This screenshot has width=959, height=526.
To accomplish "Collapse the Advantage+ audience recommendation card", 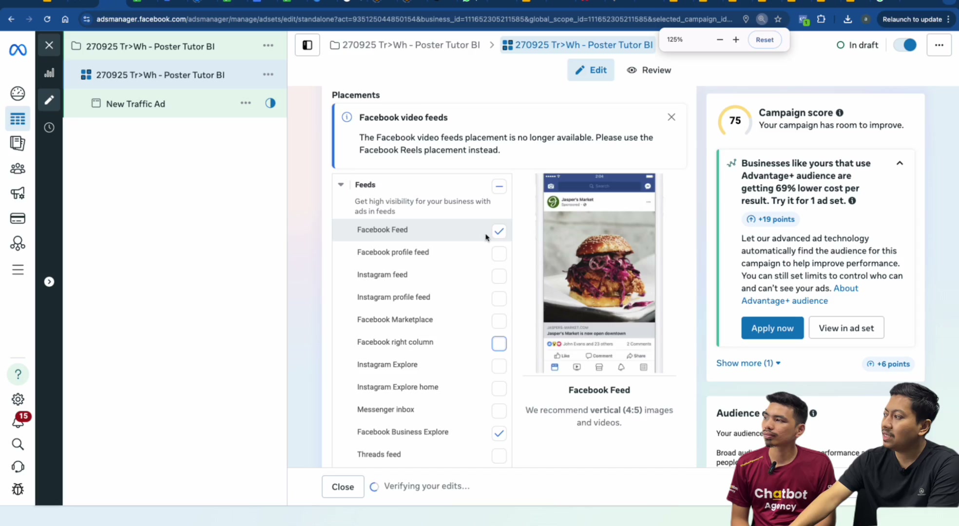I will [900, 163].
